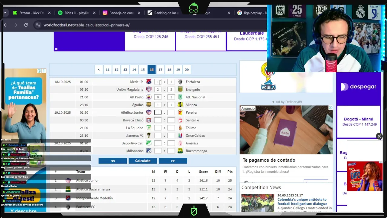This screenshot has width=387, height=218.
Task: Click the Millonarios crest
Action: [x=149, y=151]
